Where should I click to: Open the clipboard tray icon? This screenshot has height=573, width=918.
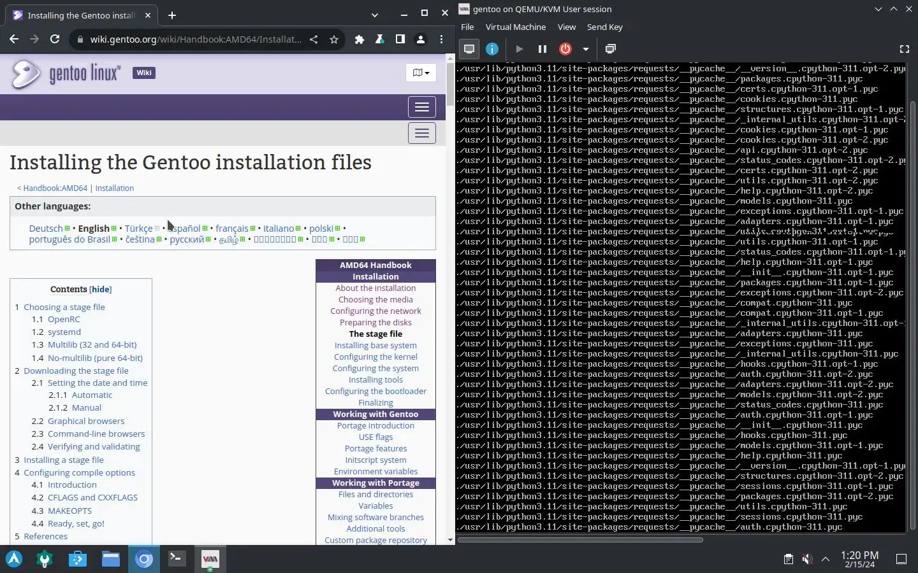788,559
